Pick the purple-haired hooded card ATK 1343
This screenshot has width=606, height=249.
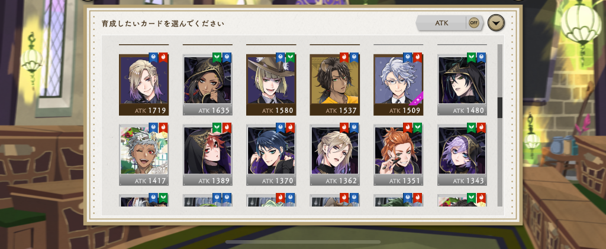(462, 155)
